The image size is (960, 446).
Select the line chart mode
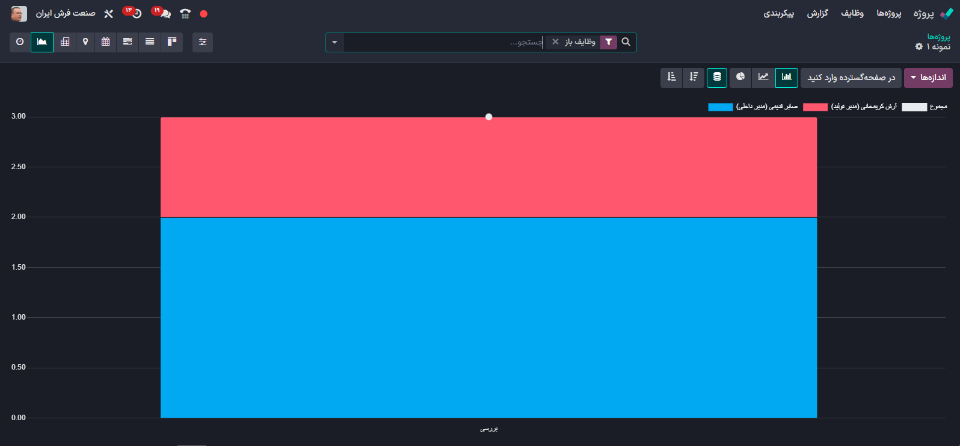tap(763, 77)
